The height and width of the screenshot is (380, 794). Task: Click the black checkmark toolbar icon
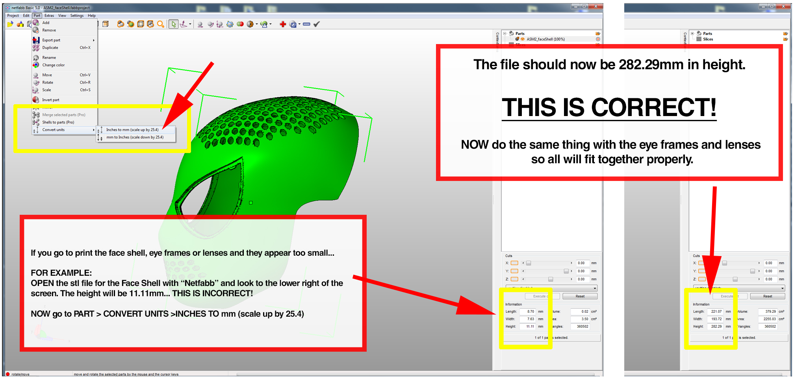click(x=317, y=24)
